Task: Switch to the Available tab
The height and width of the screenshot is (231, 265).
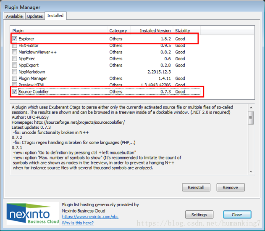Action: pos(14,16)
